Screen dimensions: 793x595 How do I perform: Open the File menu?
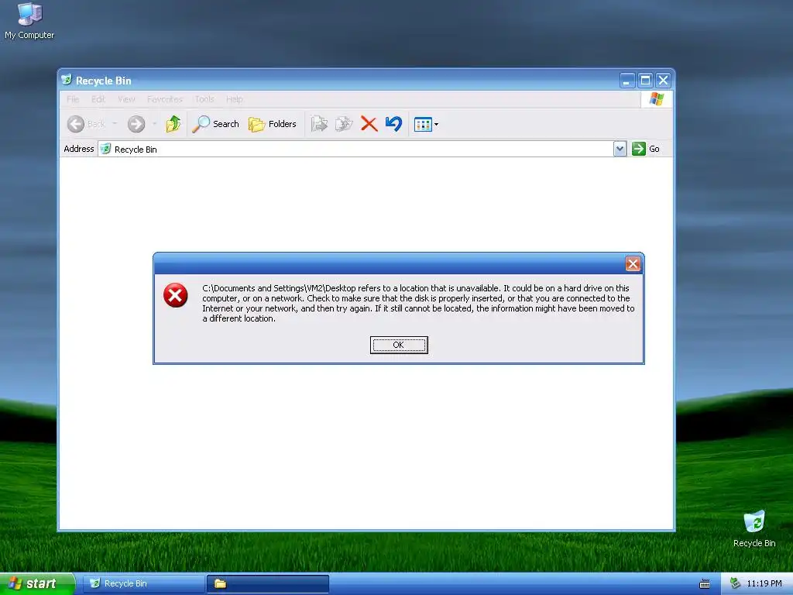tap(73, 99)
